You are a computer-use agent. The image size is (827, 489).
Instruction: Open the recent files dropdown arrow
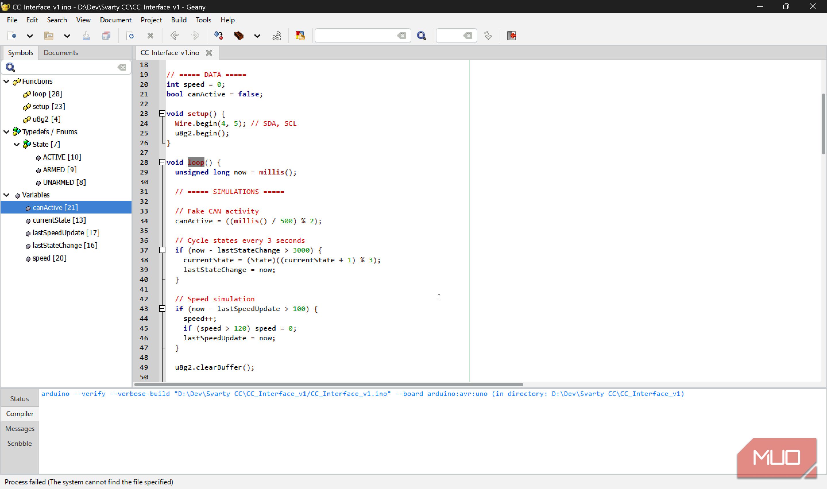[67, 36]
